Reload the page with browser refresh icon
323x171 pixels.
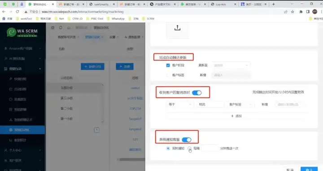click(17, 12)
